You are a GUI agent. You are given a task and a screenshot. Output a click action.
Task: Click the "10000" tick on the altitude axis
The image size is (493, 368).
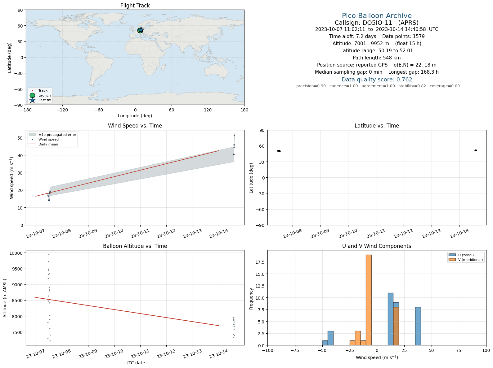16,253
